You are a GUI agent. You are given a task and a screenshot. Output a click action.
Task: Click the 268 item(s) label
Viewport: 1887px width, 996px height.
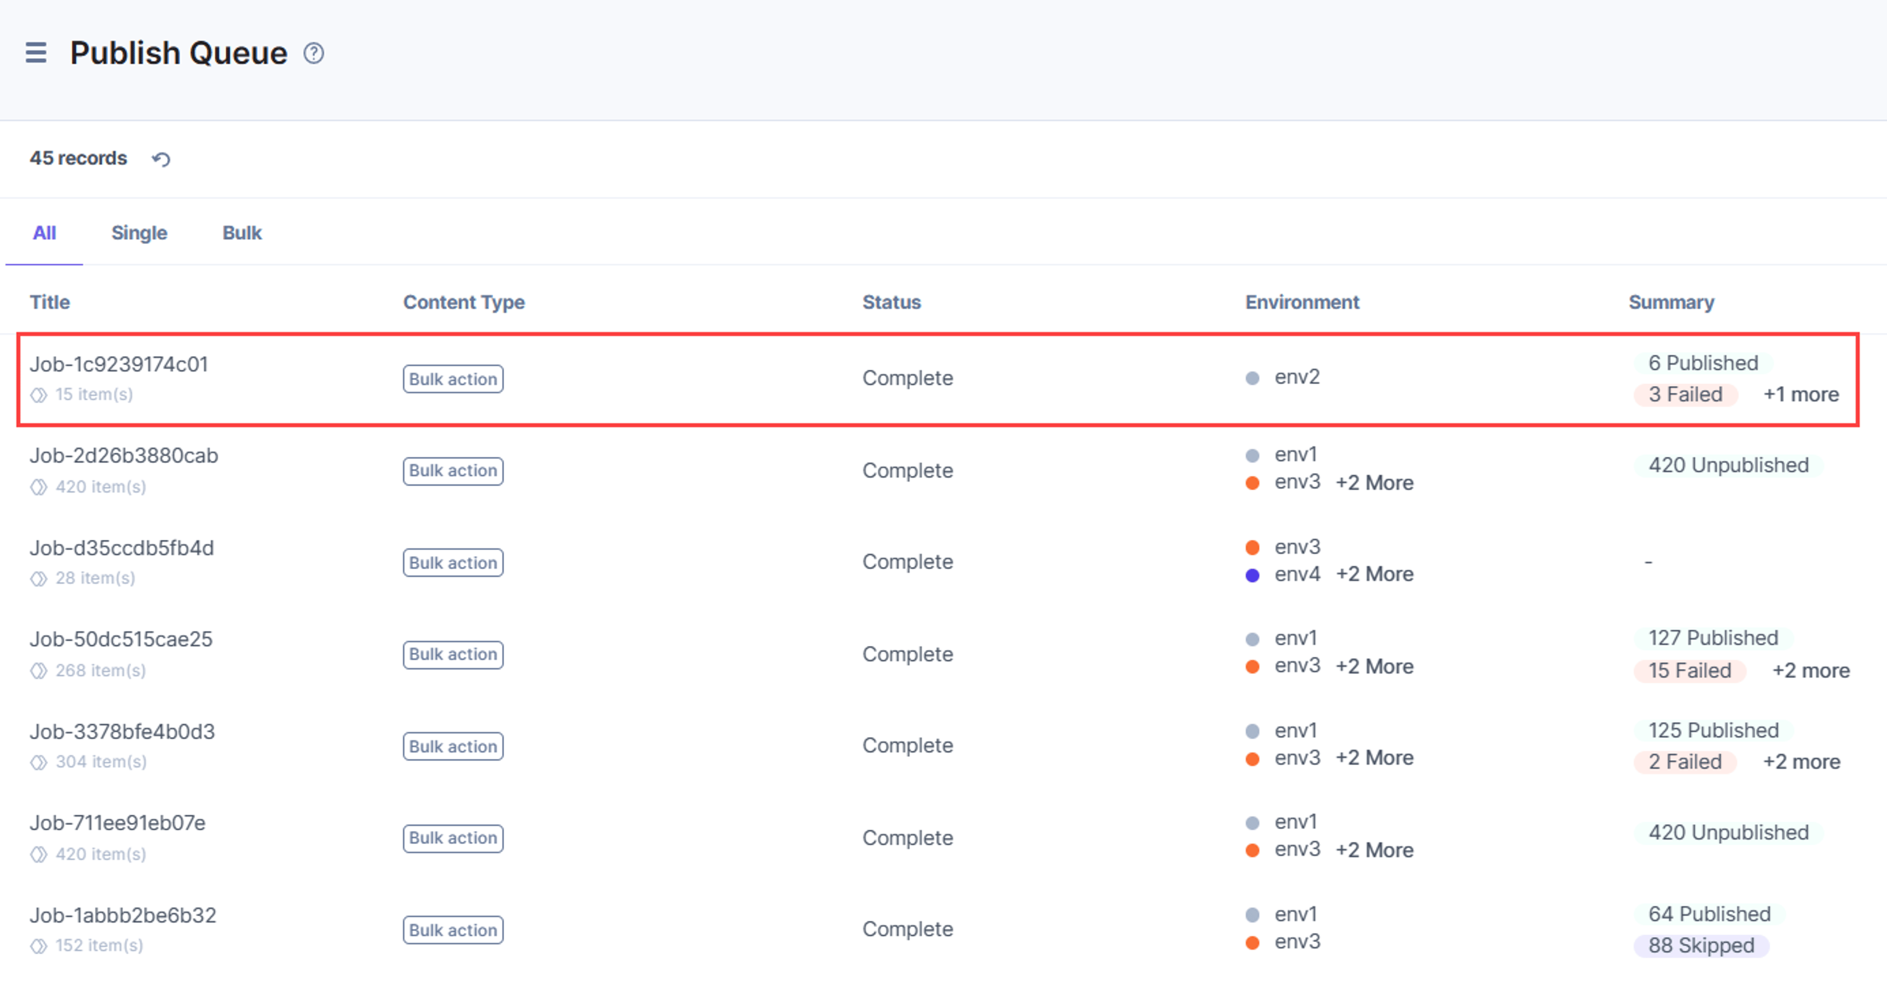(100, 671)
